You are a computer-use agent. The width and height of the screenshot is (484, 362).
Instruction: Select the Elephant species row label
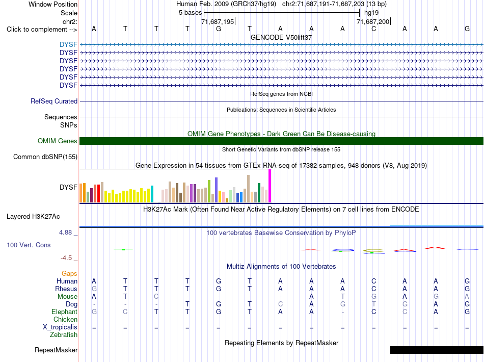65,312
